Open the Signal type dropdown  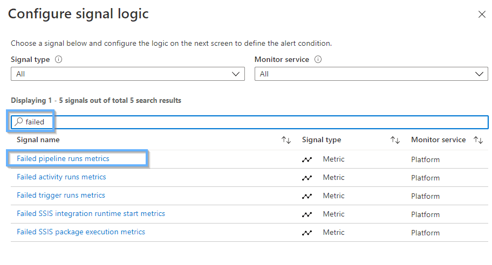[x=128, y=74]
